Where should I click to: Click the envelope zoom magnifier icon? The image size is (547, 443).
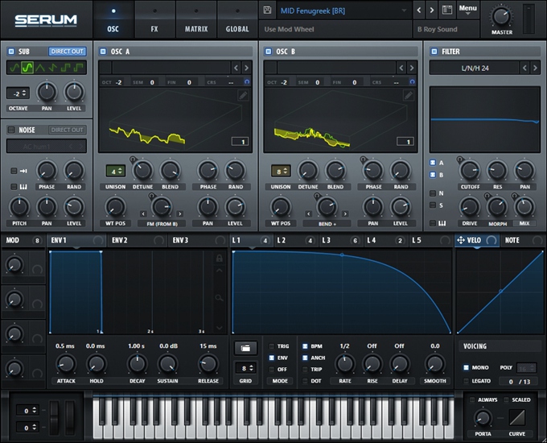tap(219, 298)
